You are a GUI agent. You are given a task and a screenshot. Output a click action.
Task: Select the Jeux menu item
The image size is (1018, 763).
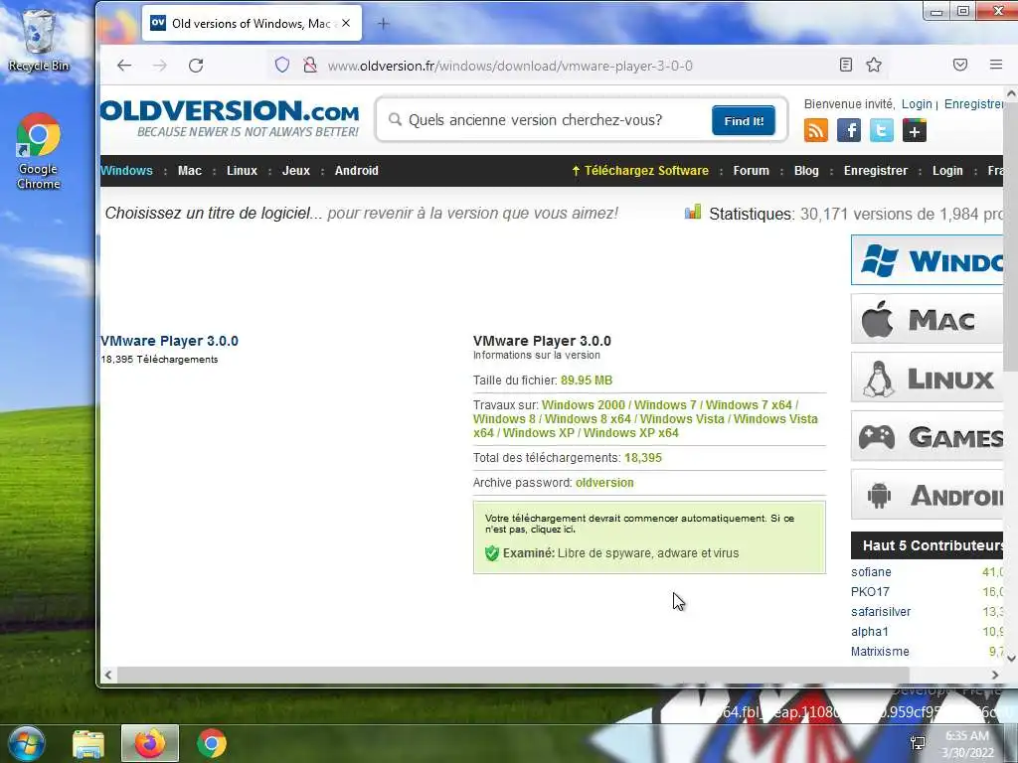(x=296, y=171)
